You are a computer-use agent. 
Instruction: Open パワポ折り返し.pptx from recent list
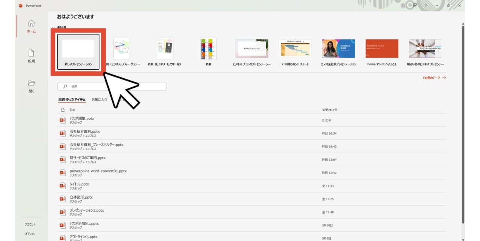pyautogui.click(x=84, y=223)
